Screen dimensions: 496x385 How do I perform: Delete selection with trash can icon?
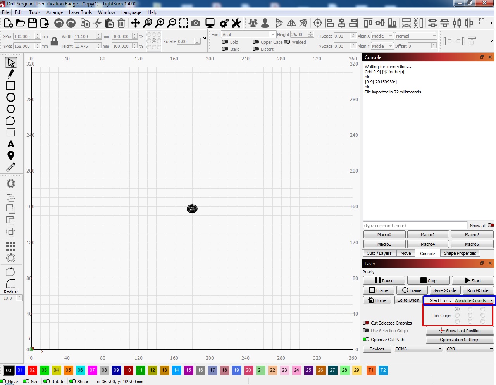(121, 23)
